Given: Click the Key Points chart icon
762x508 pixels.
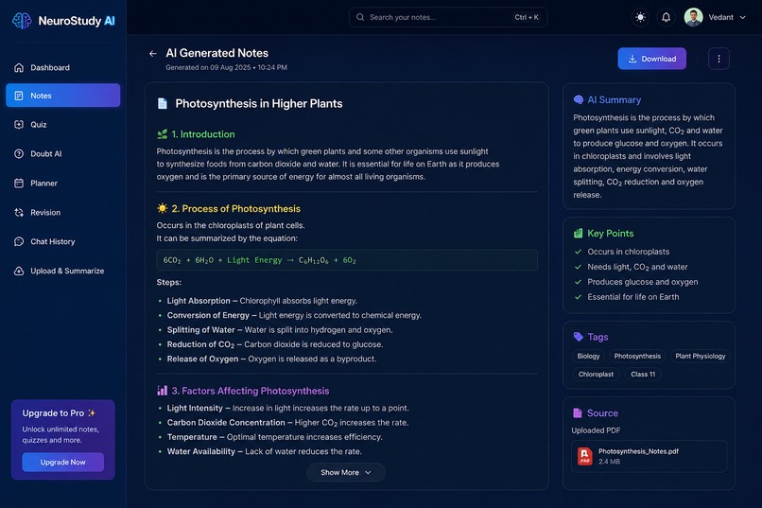Looking at the screenshot, I should click(578, 234).
